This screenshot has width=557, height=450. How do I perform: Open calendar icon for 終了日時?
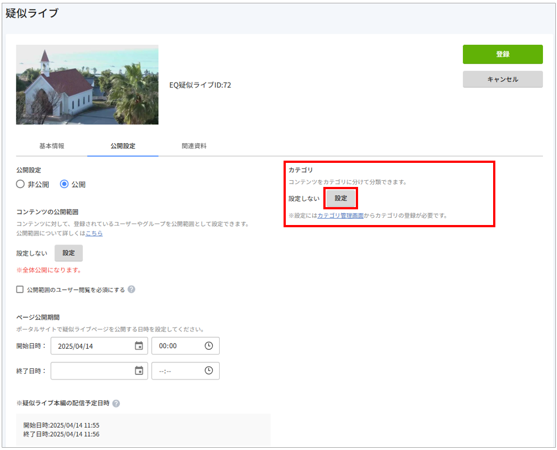(x=139, y=371)
